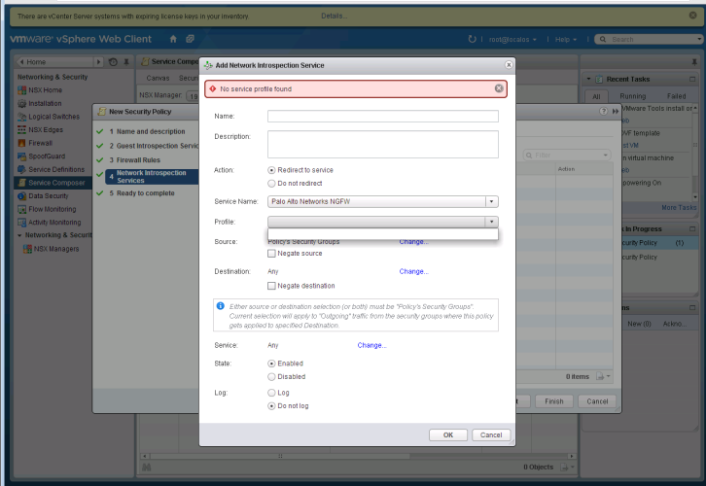This screenshot has width=706, height=486.
Task: Check the 'Negate destination' checkbox
Action: (x=271, y=286)
